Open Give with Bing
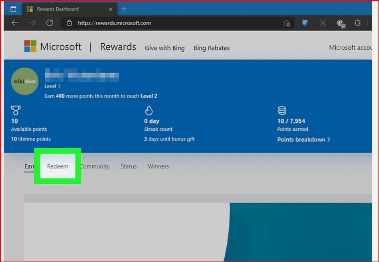This screenshot has height=262, width=379. pos(165,48)
